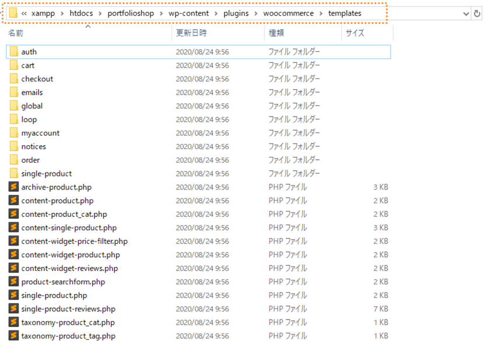
Task: Click the myaccount folder icon
Action: 13,133
